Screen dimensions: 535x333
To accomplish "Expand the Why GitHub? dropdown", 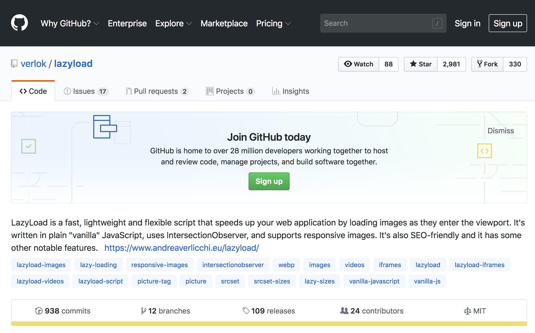I will 70,23.
